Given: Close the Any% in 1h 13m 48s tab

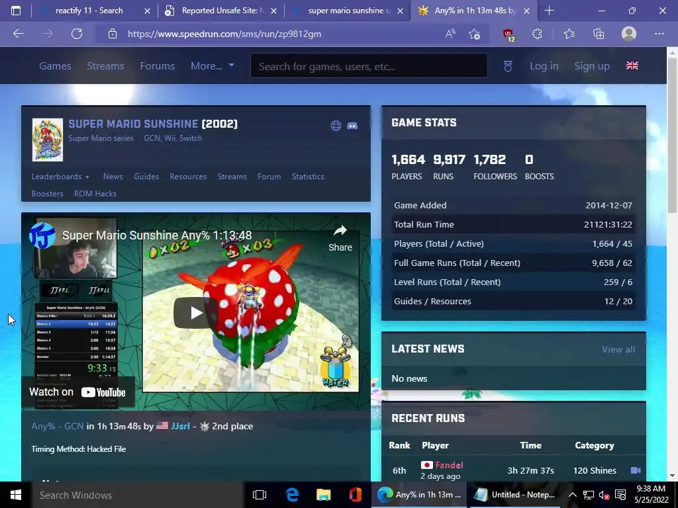Looking at the screenshot, I should pyautogui.click(x=526, y=11).
